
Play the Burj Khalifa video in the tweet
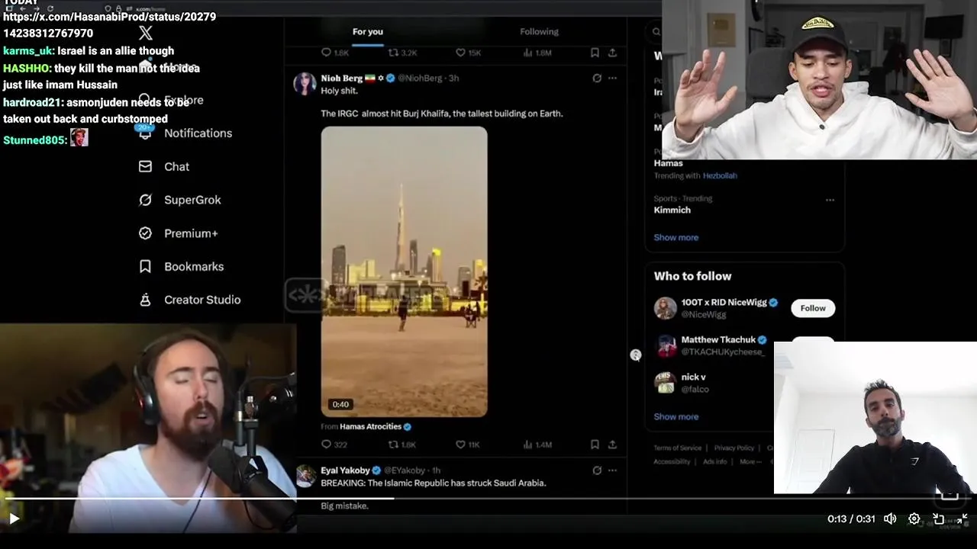click(x=404, y=271)
